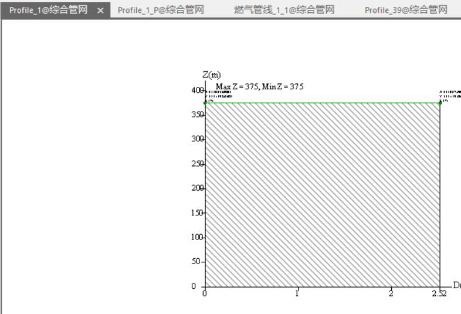The image size is (461, 314).
Task: Click the 350 tick label on Z axis
Action: tap(197, 114)
